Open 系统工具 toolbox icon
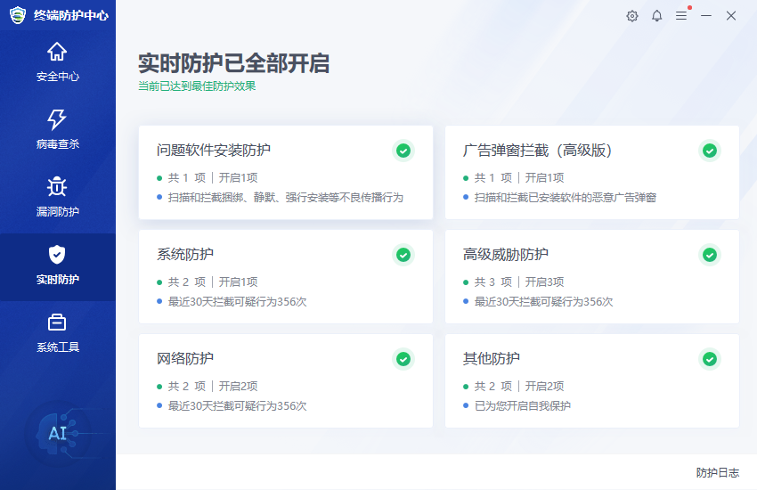Image resolution: width=757 pixels, height=490 pixels. point(57,323)
